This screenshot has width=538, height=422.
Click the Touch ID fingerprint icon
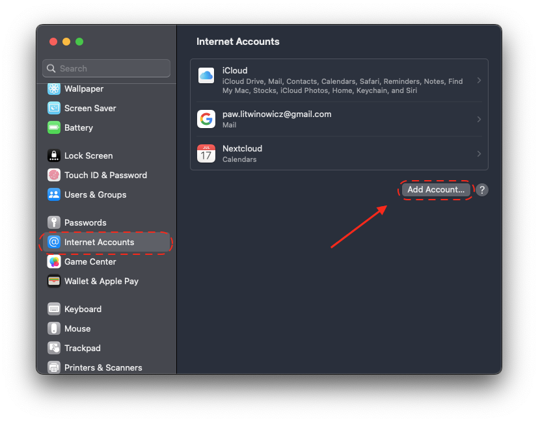[x=54, y=176]
